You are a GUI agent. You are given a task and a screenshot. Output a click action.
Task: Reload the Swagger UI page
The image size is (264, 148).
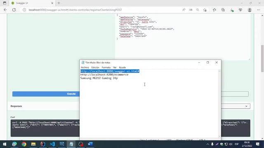pyautogui.click(x=14, y=10)
